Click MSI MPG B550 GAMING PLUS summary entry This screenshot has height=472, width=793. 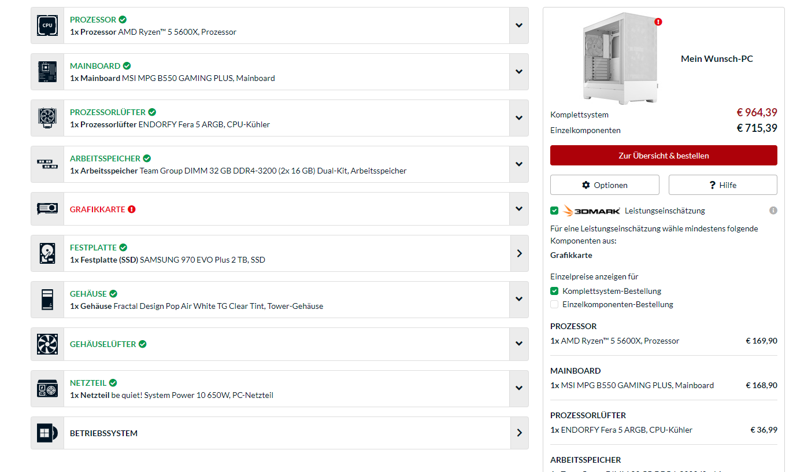[632, 385]
